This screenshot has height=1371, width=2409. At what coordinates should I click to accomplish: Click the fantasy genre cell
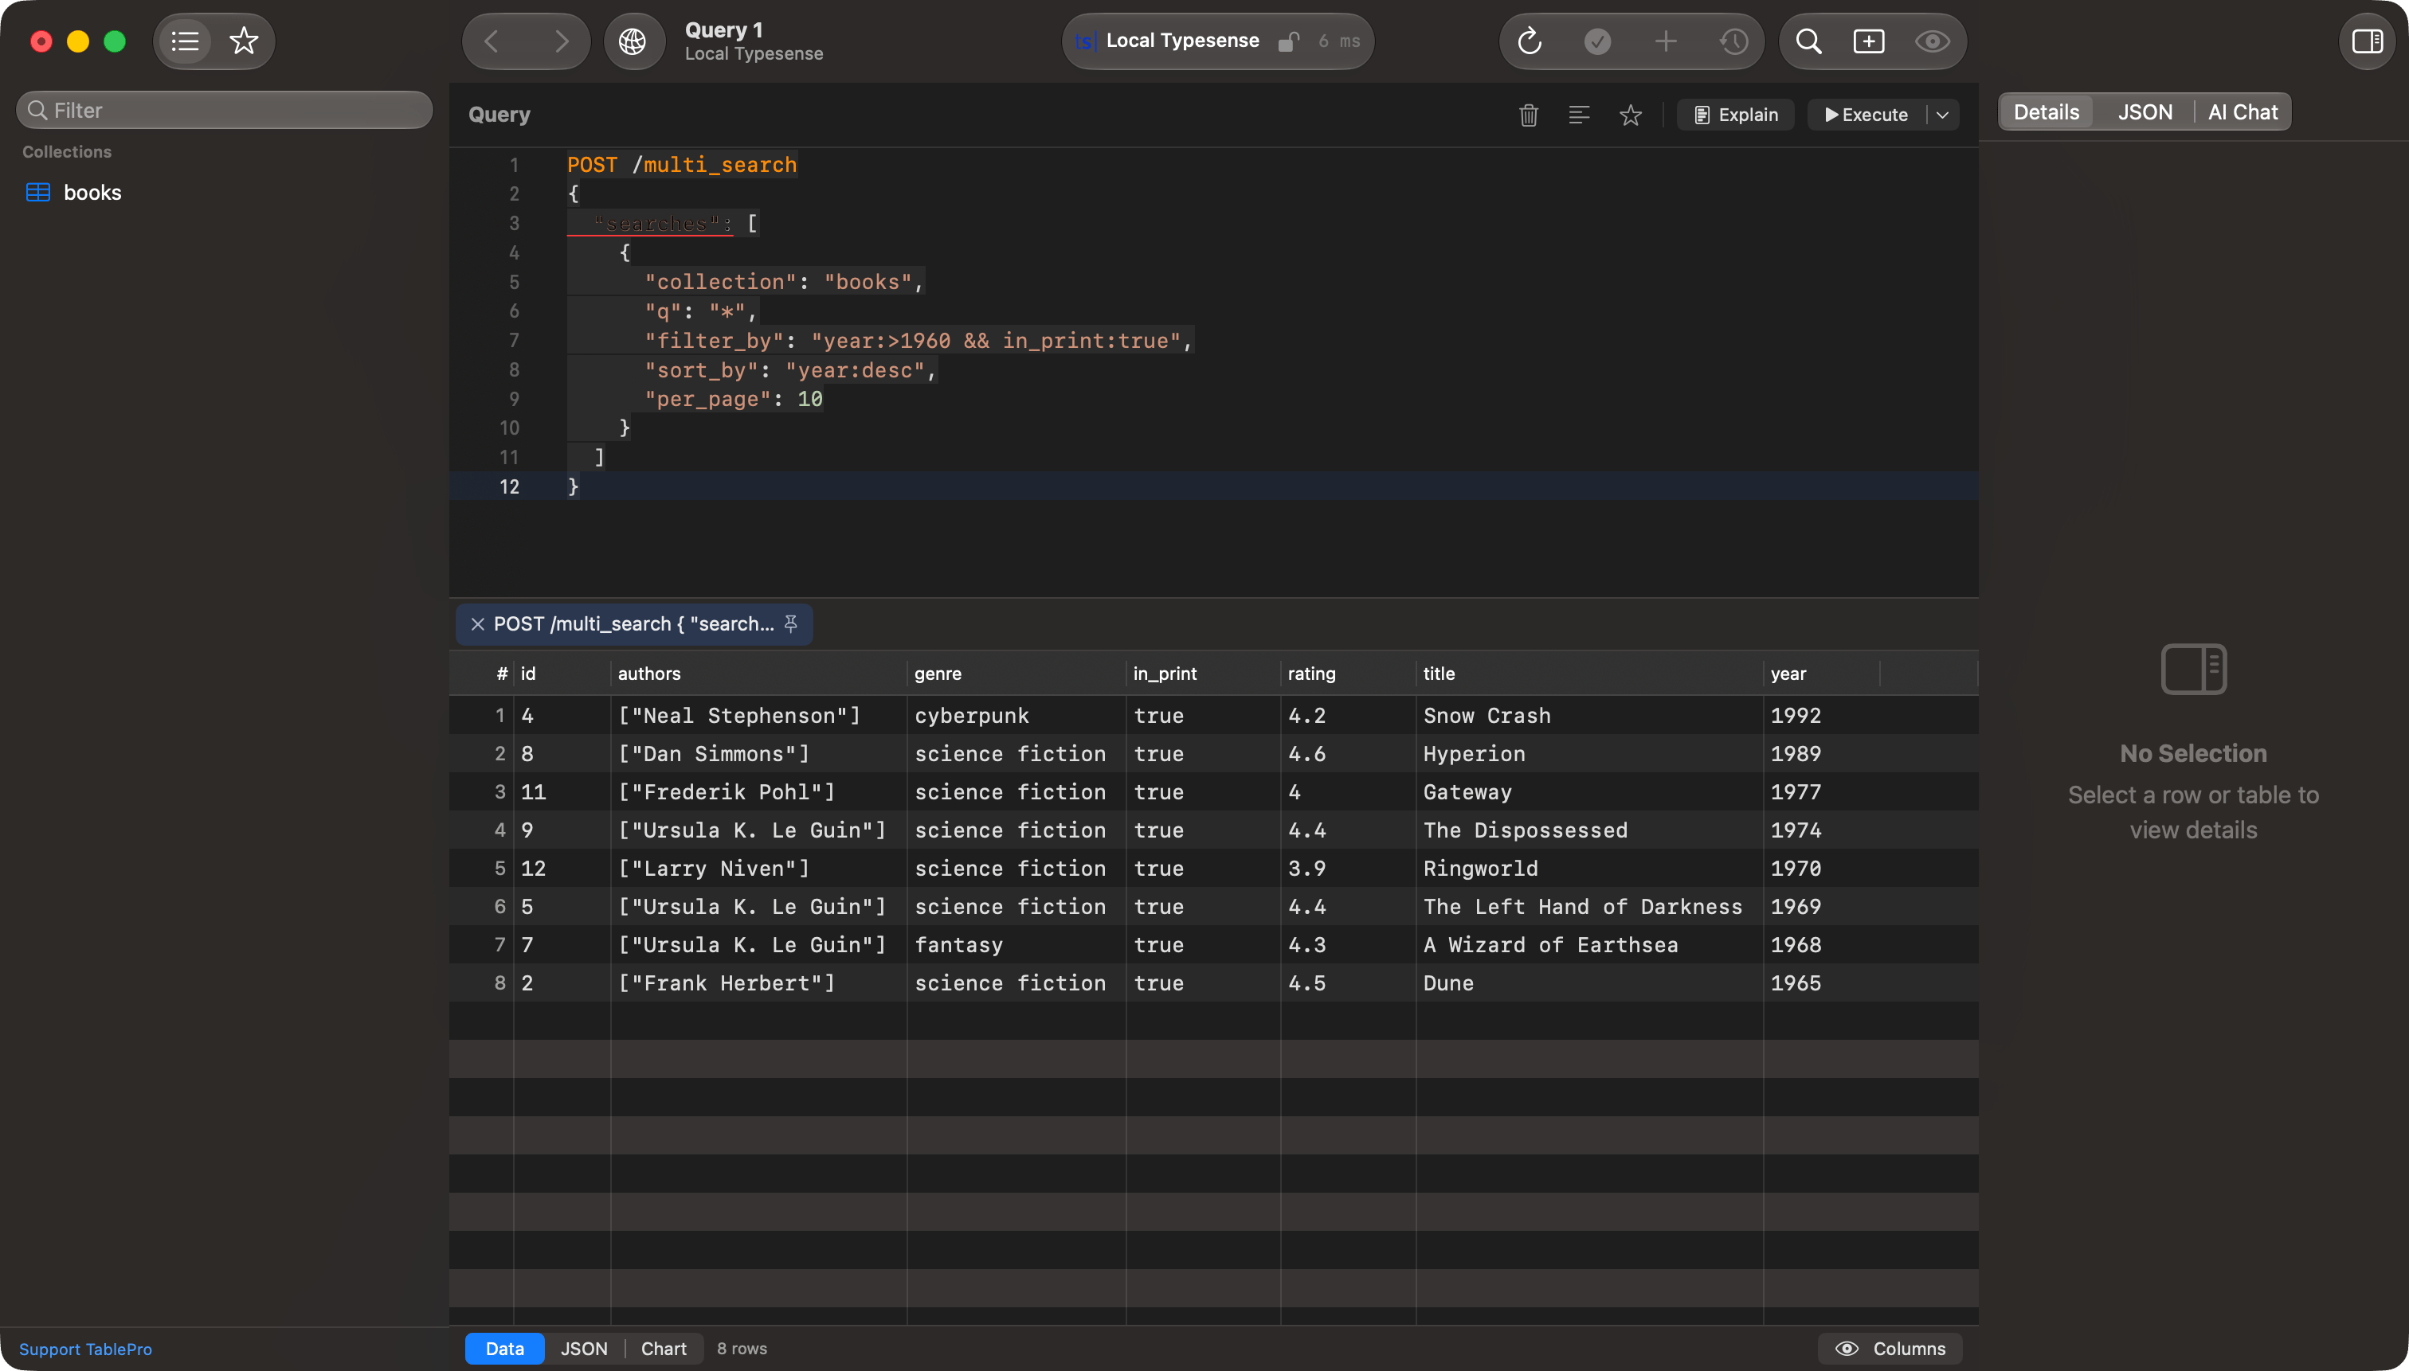pos(1016,945)
